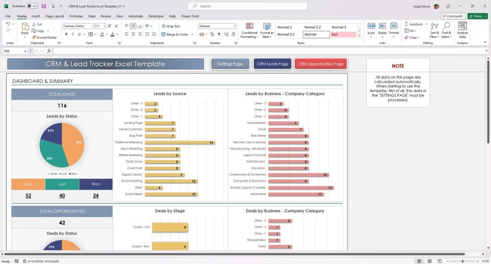Open the General number format dropdown
The width and height of the screenshot is (491, 264).
click(234, 26)
